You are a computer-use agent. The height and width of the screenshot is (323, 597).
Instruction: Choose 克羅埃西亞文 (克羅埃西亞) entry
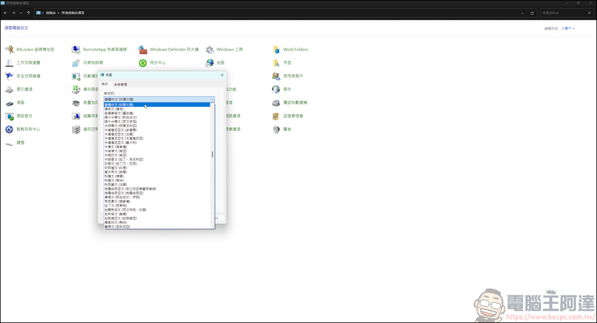157,193
